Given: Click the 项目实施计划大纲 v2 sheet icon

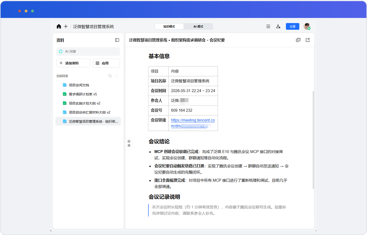Looking at the screenshot, I should pyautogui.click(x=64, y=103).
